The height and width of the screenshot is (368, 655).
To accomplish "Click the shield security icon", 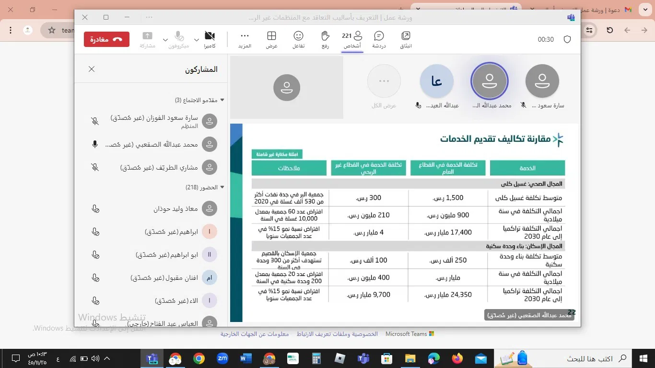I will coord(567,39).
